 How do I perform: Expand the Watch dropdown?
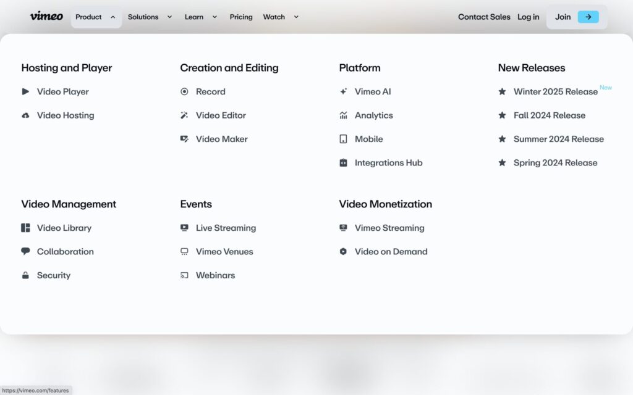(x=281, y=17)
